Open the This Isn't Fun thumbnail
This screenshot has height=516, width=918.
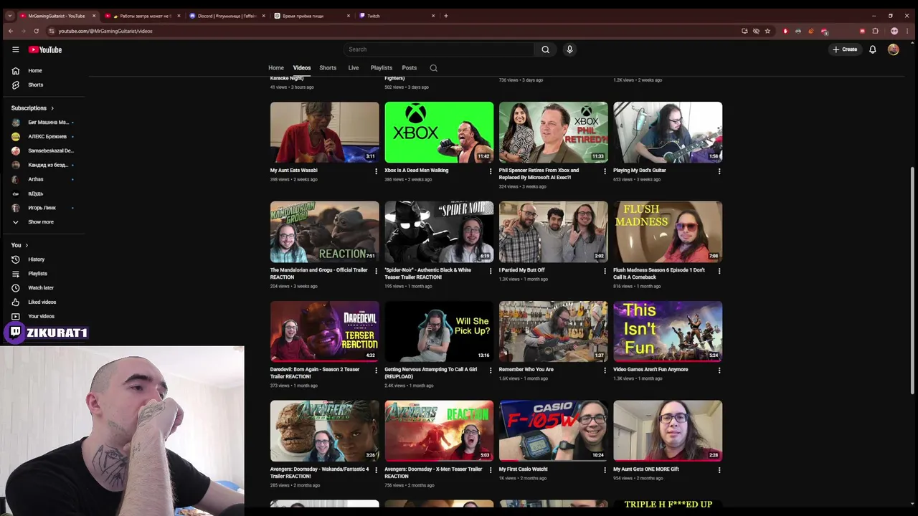pos(668,331)
